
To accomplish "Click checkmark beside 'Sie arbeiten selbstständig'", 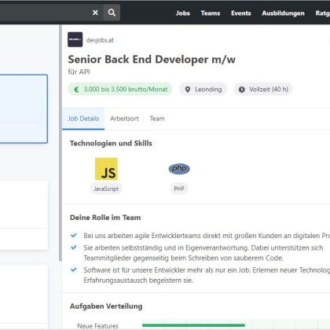I will click(x=74, y=247).
